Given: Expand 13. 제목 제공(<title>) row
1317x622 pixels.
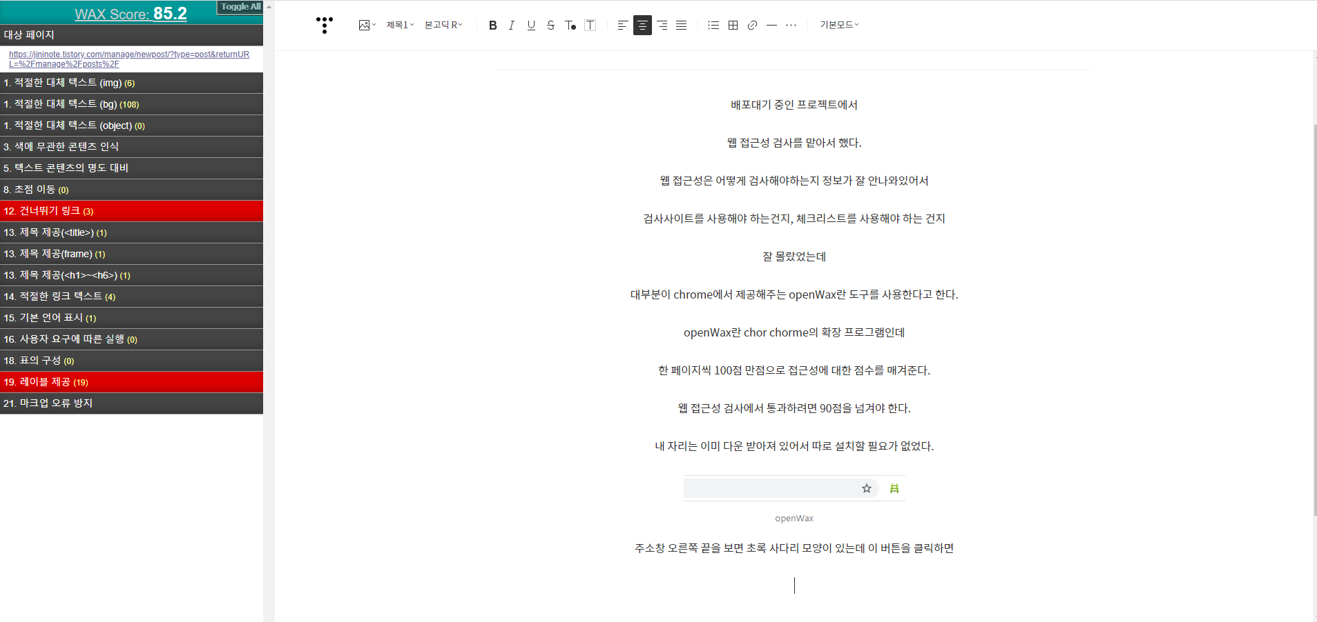Looking at the screenshot, I should coord(131,232).
